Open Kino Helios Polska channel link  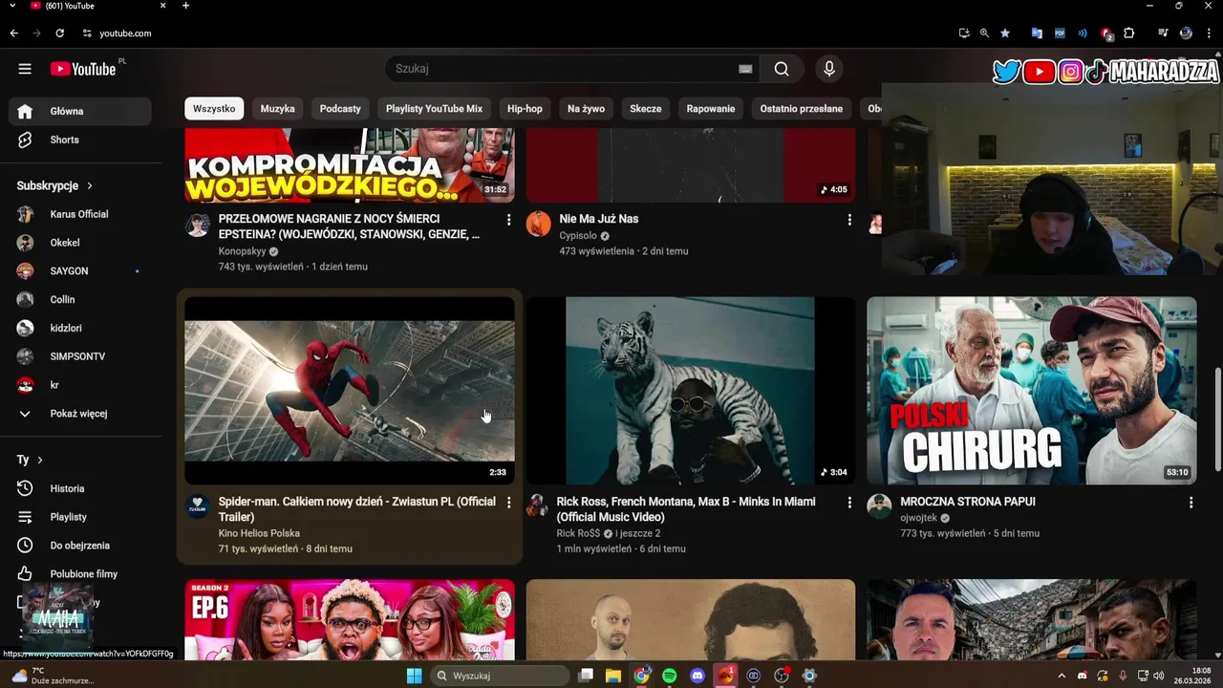259,533
